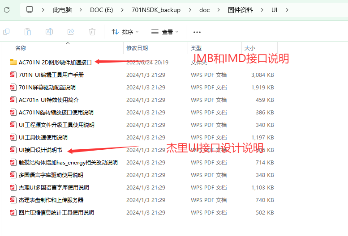Select file name 图片压缩信息统计工具使用说明
Image resolution: width=348 pixels, height=236 pixels.
56,212
